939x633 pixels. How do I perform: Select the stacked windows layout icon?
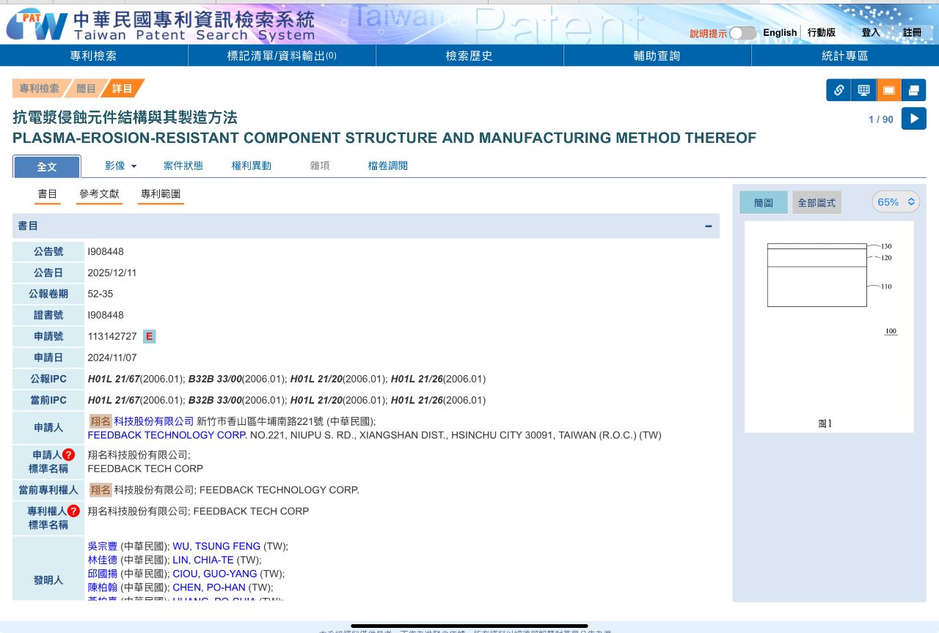(913, 90)
